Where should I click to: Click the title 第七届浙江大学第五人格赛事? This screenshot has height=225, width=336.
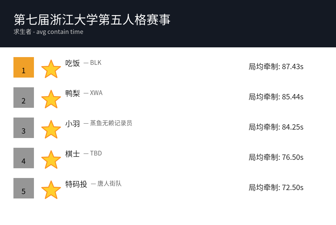coord(92,19)
